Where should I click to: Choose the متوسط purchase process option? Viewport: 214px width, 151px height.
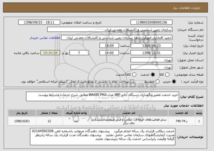[x=158, y=82]
